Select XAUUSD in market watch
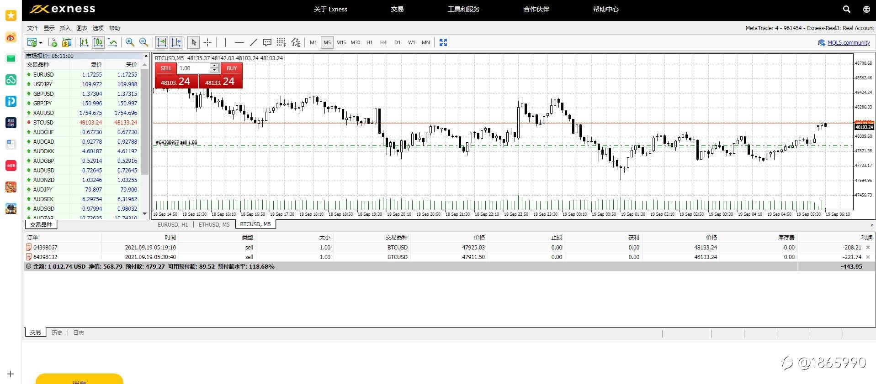876x384 pixels. point(83,113)
